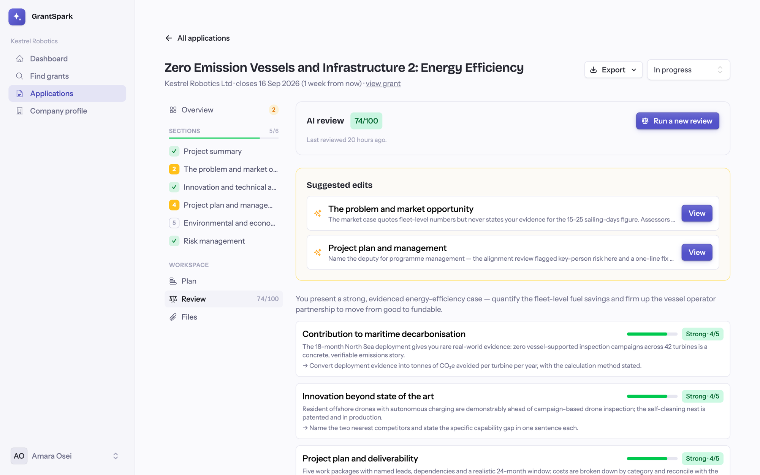Open the In progress status selector
The image size is (760, 475).
tap(688, 70)
